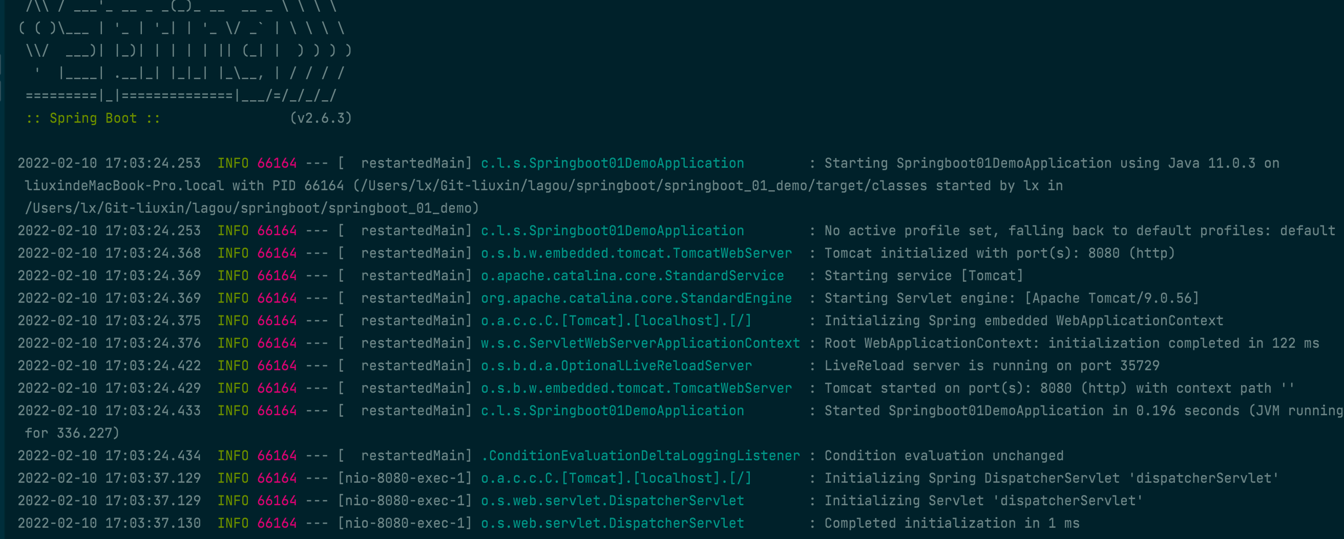Viewport: 1344px width, 539px height.
Task: Click the '(v2.6.3)' version text
Action: (321, 118)
